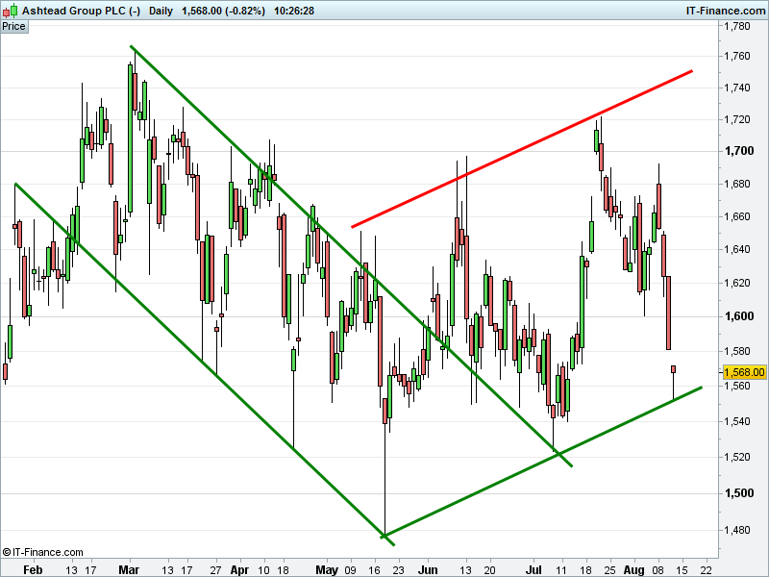This screenshot has width=769, height=577.
Task: Click the bold 1,700 price axis label
Action: pyautogui.click(x=739, y=151)
